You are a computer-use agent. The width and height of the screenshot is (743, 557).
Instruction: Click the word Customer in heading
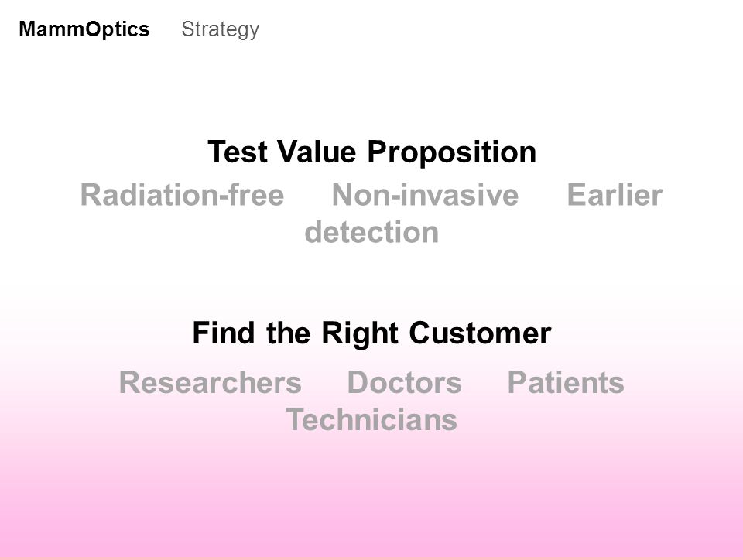click(480, 333)
